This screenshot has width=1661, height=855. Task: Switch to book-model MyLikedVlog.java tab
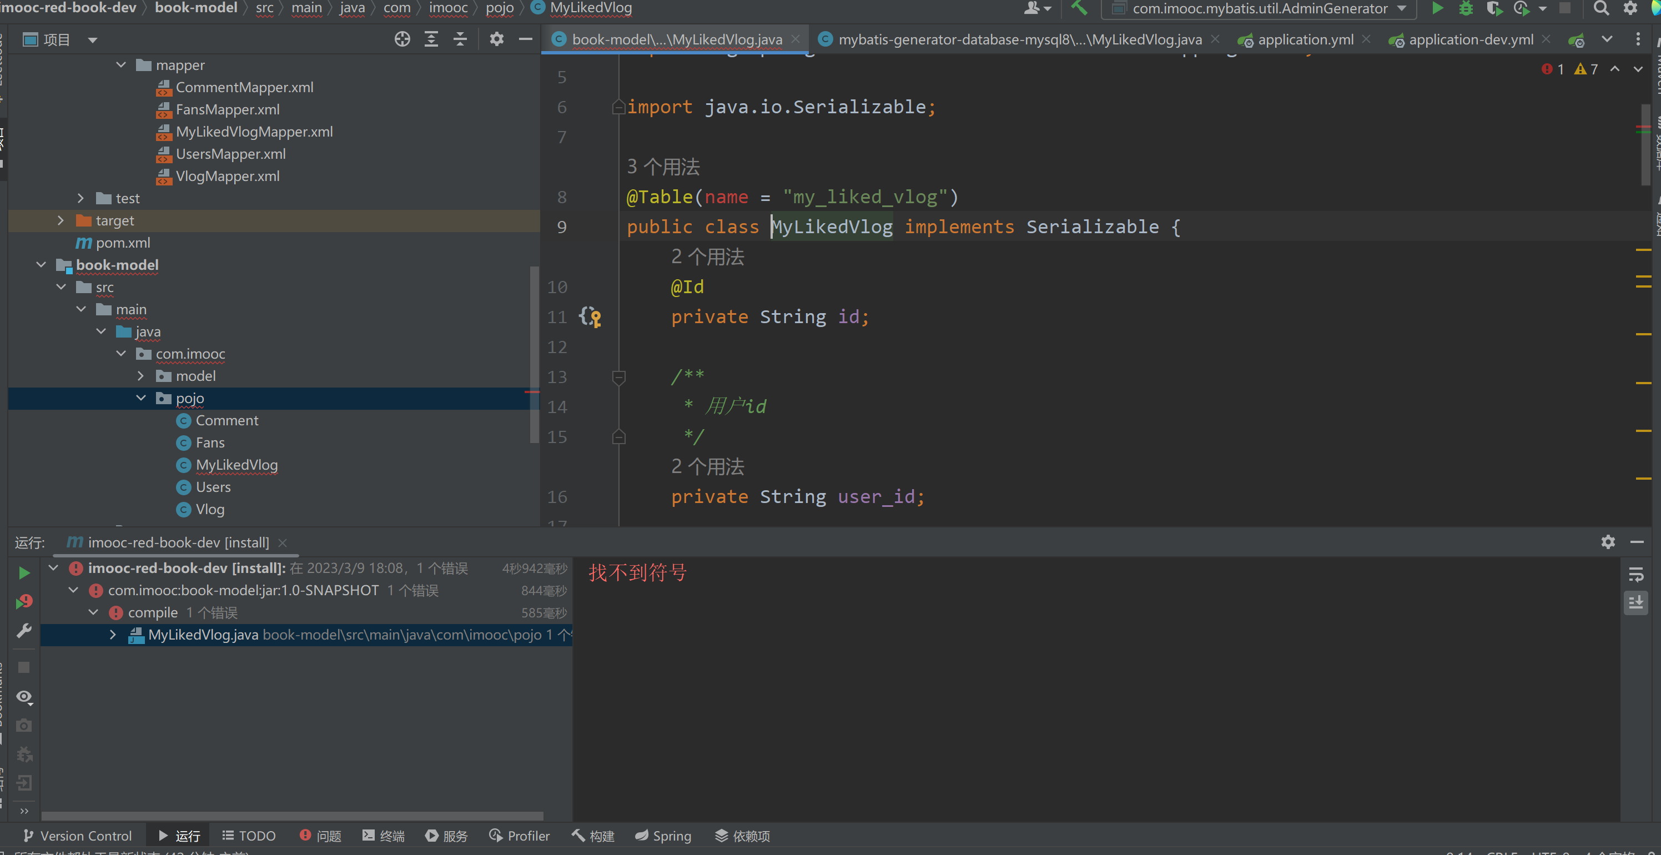[x=676, y=39]
